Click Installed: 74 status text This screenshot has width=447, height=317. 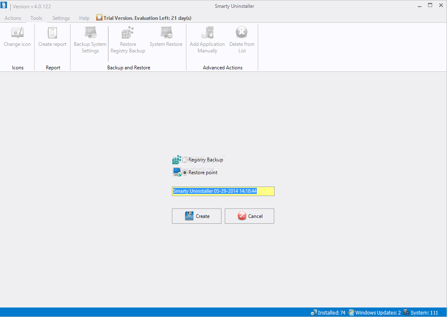point(332,313)
